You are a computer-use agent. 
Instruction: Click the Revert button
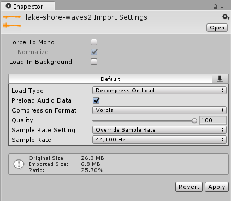tap(189, 187)
